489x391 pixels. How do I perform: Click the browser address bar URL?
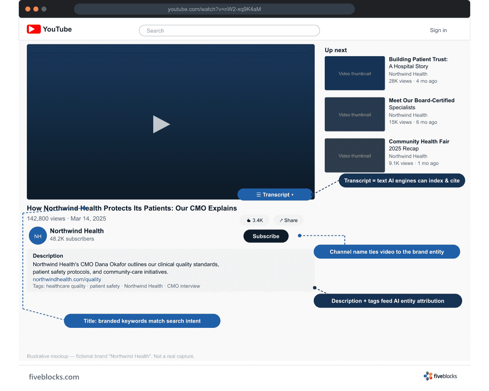pyautogui.click(x=214, y=9)
